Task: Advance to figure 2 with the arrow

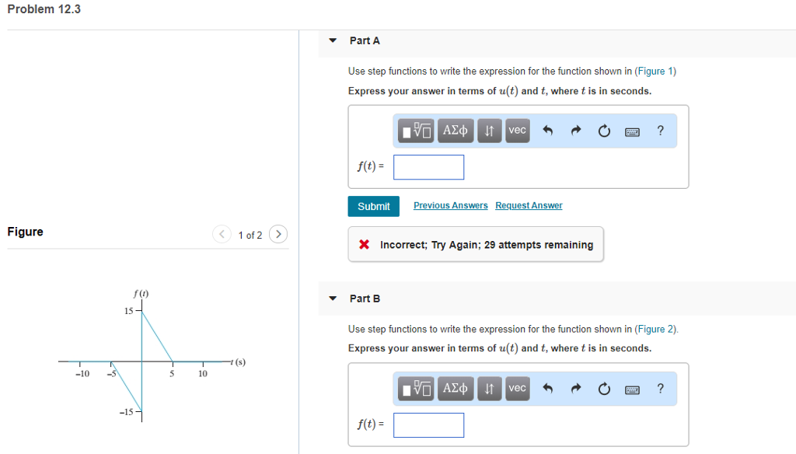Action: coord(278,234)
